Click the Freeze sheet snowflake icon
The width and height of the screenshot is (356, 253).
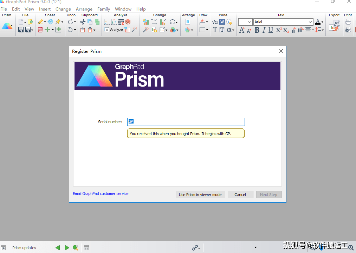(50, 22)
